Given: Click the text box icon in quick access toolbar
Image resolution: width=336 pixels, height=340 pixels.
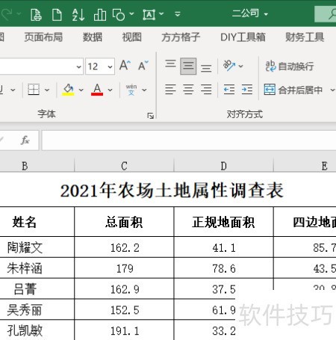Looking at the screenshot, I should 149,15.
